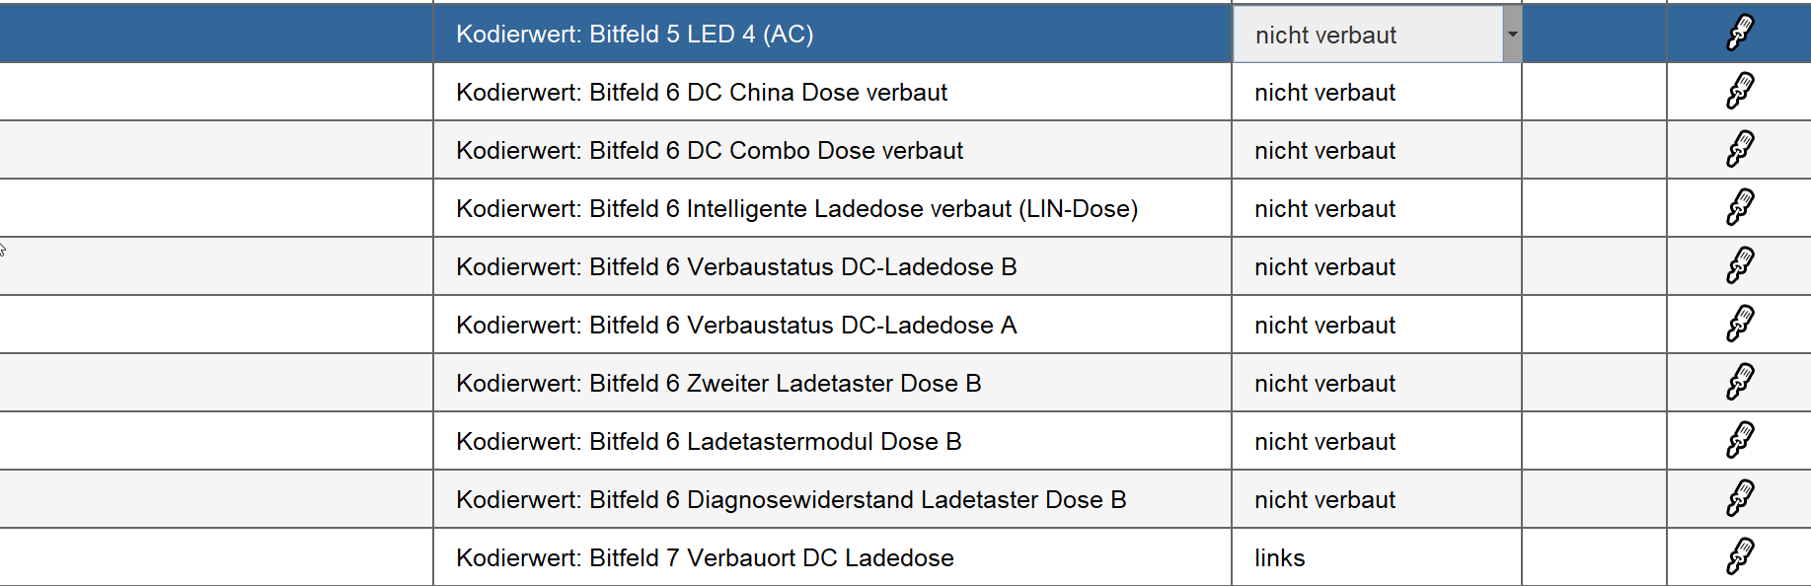The height and width of the screenshot is (586, 1811).
Task: Select row Bitfeld 6 DC China Dose verbaut
Action: coord(701,93)
